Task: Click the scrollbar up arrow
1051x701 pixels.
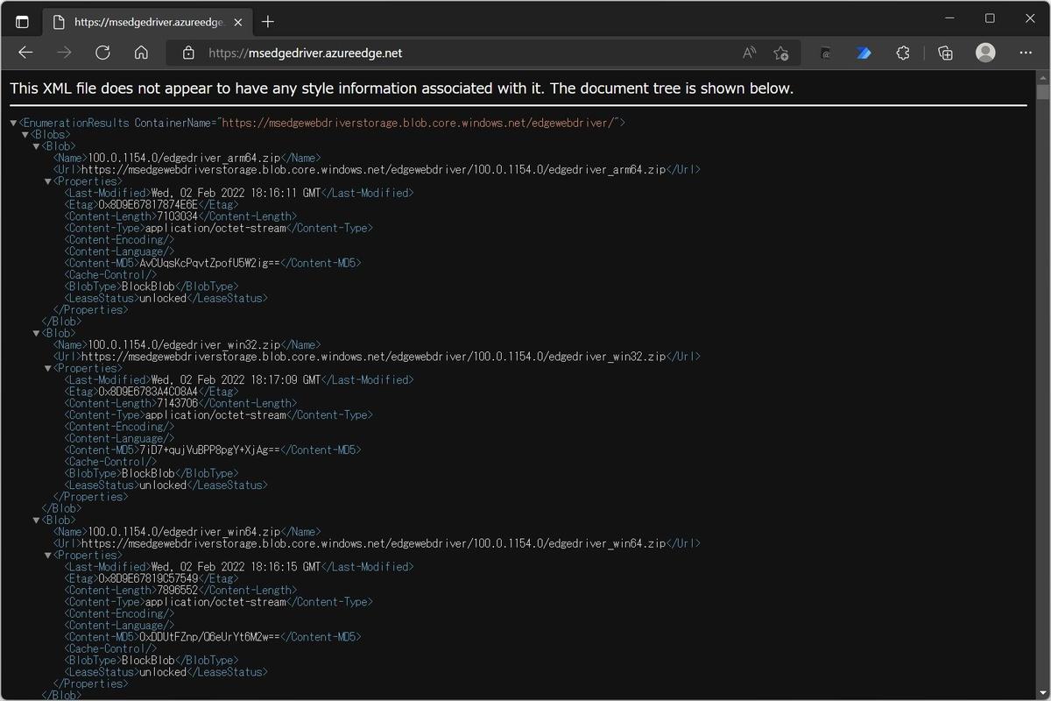Action: 1042,77
